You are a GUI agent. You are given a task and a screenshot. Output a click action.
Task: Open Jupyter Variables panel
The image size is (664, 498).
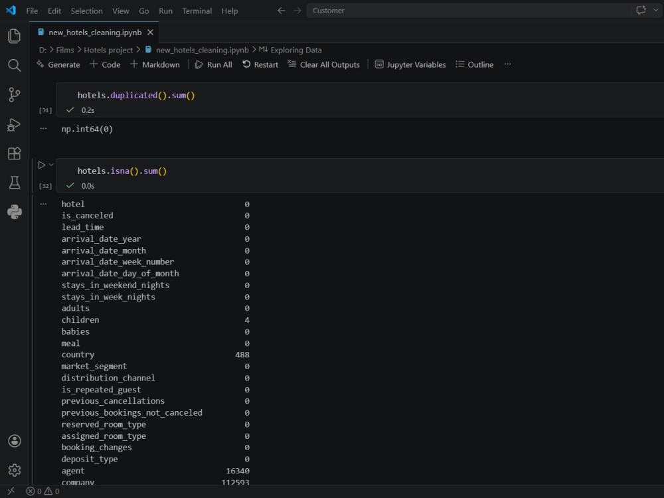(410, 64)
